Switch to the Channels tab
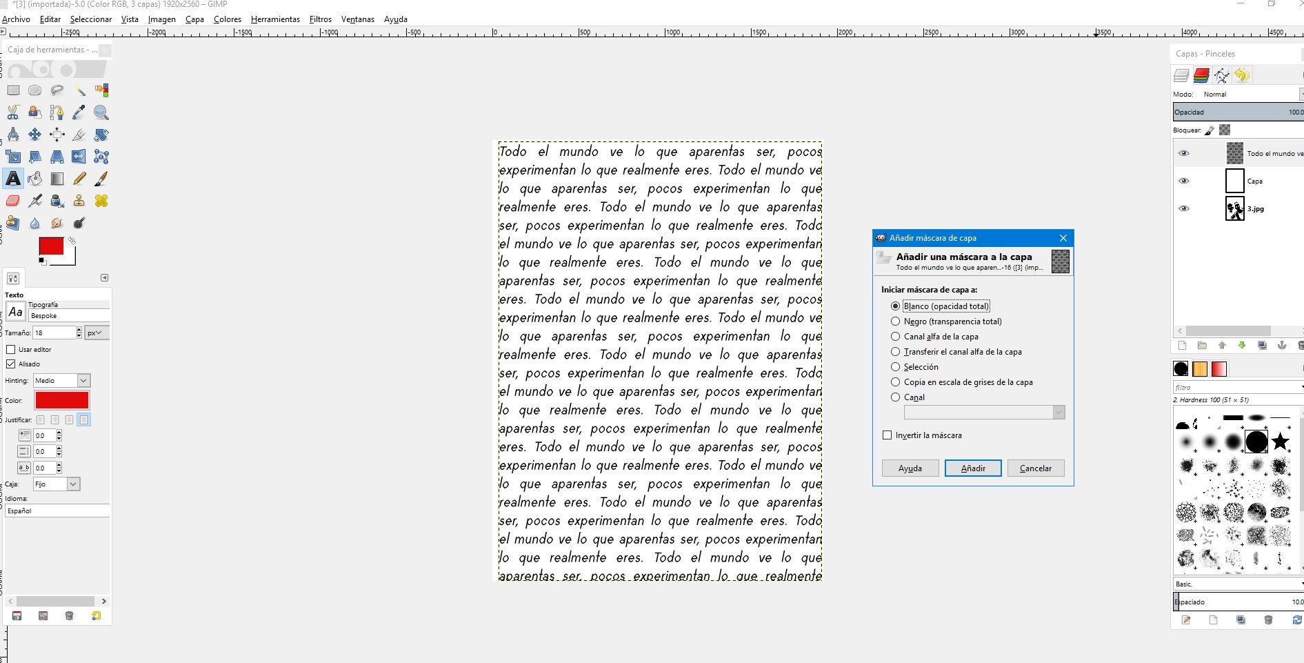 pyautogui.click(x=1202, y=75)
